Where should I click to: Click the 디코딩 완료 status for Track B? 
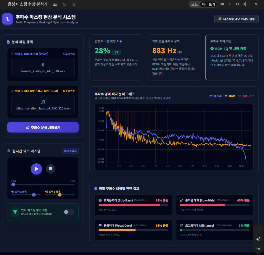pos(69,91)
